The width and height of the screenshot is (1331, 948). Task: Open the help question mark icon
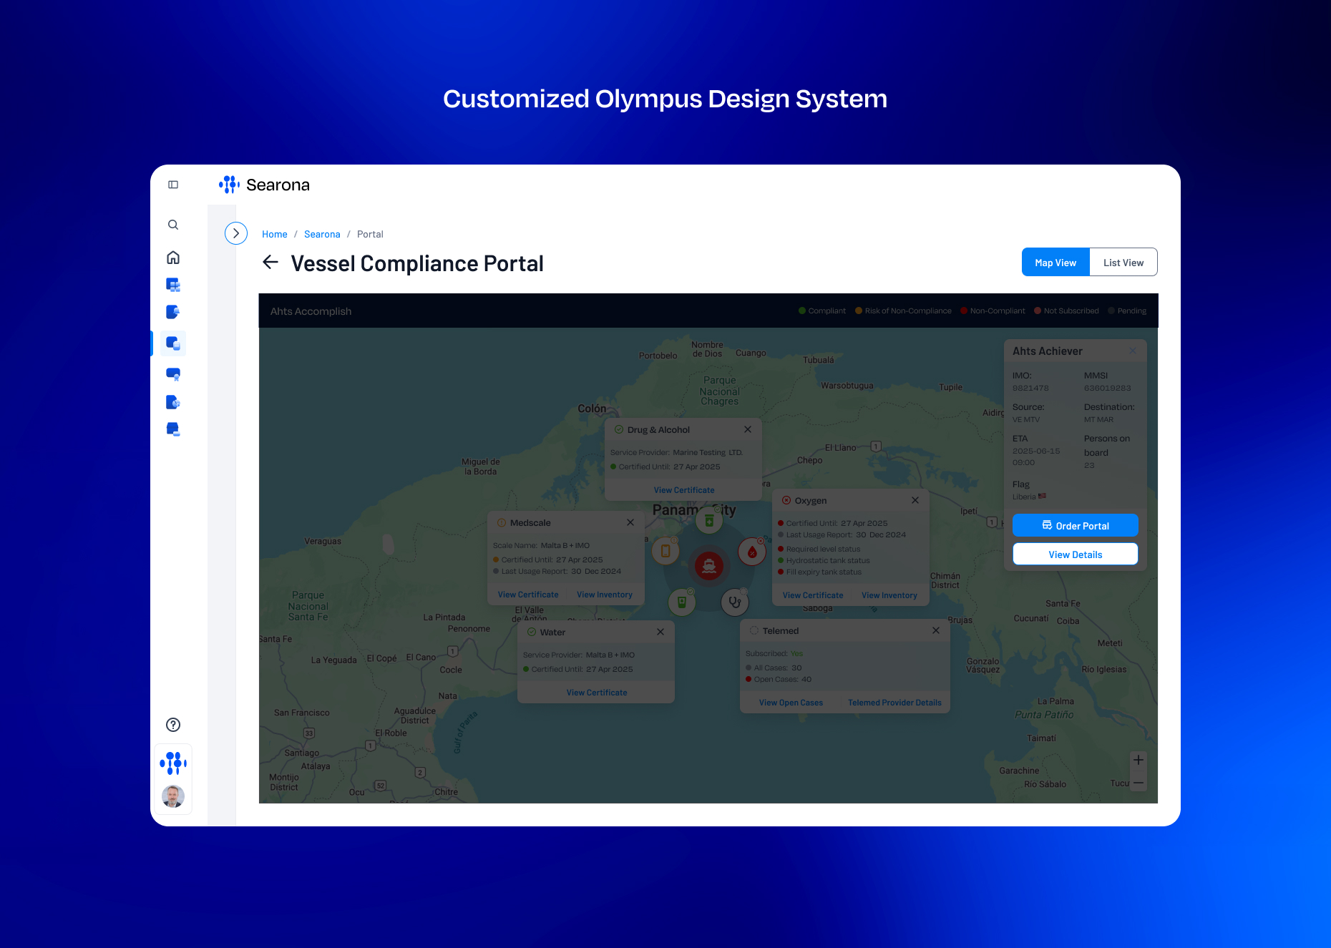pyautogui.click(x=173, y=725)
